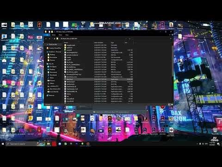This screenshot has height=167, width=222.
Task: Open File Explorer from the taskbar
Action: (x=49, y=144)
